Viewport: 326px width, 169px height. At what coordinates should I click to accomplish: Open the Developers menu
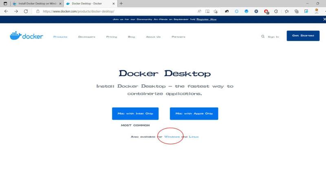click(87, 37)
